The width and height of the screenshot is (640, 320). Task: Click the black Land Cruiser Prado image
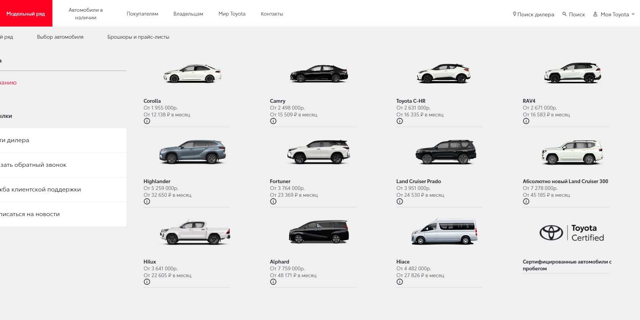tap(446, 152)
